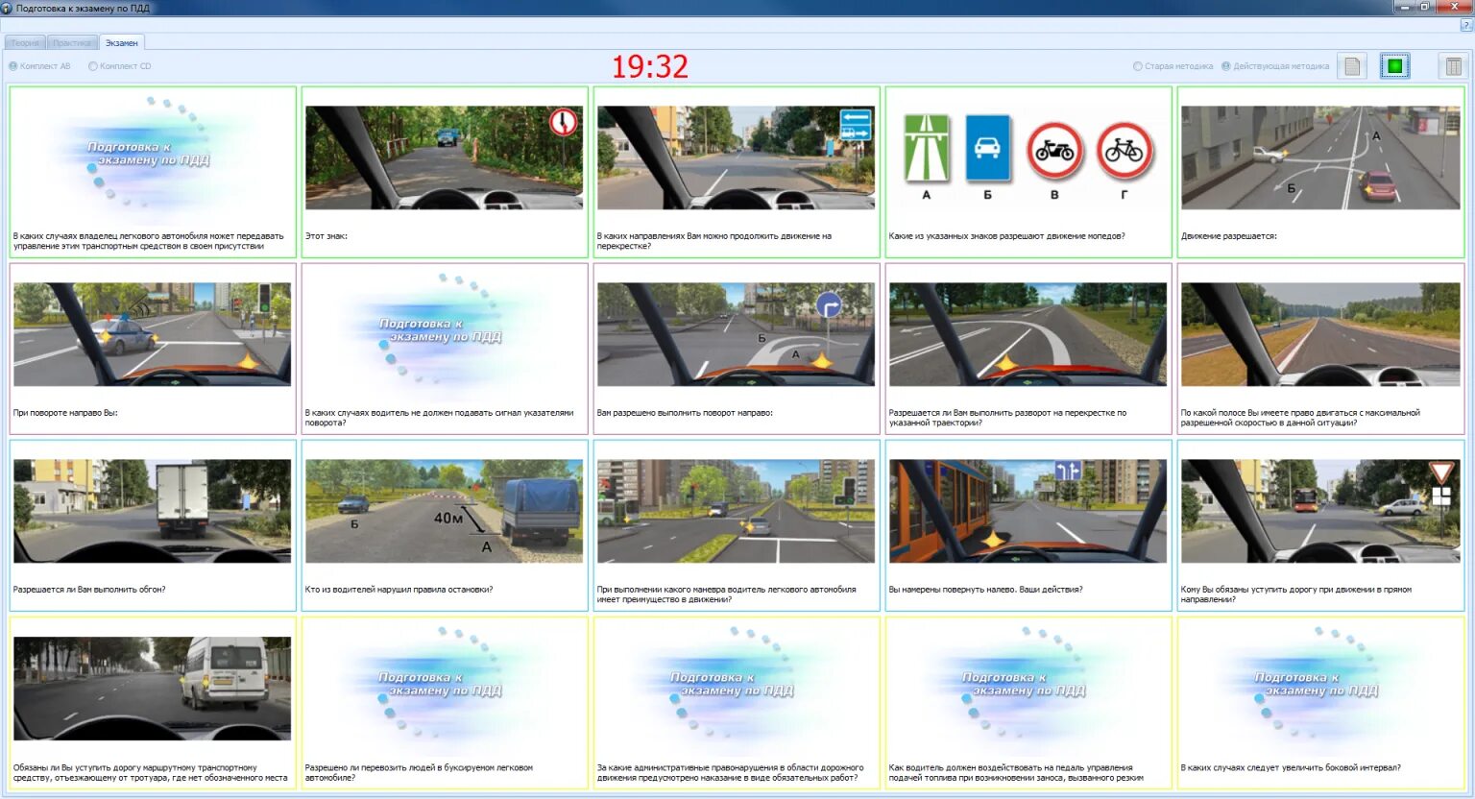This screenshot has height=799, width=1475.
Task: Open question on преимущество в движении
Action: [737, 525]
